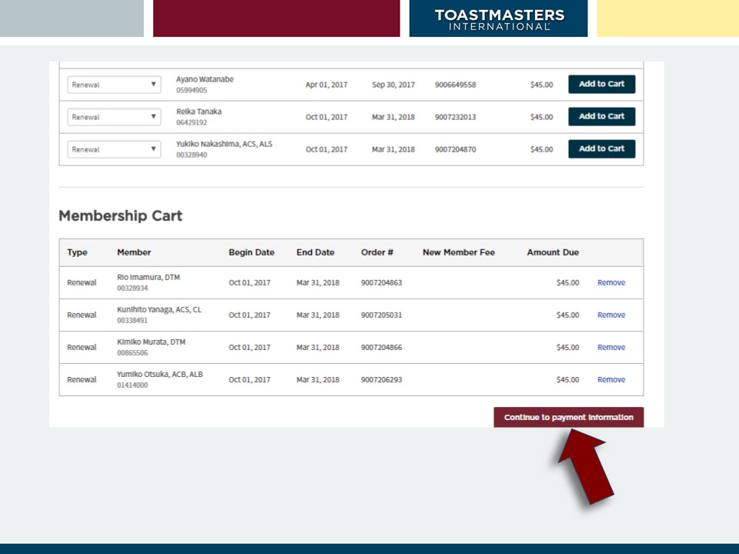Click the red arrow pointer graphic

(x=584, y=466)
